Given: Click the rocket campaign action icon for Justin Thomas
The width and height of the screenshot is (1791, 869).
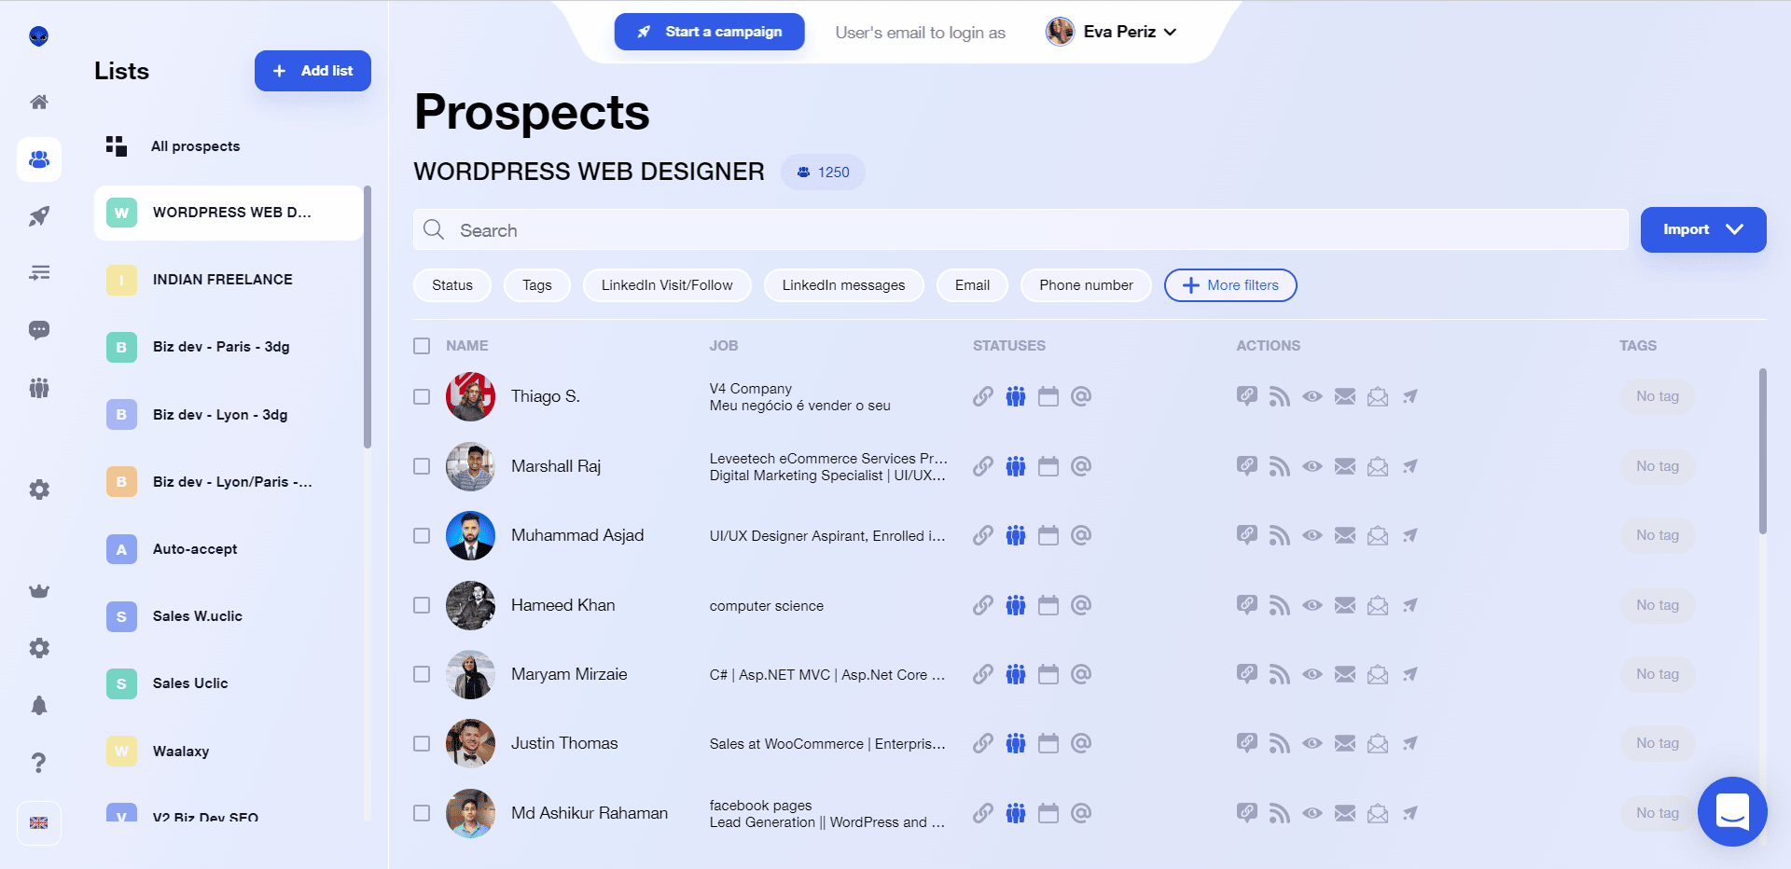Looking at the screenshot, I should [1410, 743].
